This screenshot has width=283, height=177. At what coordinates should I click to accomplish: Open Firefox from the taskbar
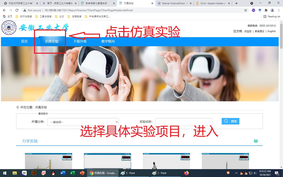(x=186, y=173)
